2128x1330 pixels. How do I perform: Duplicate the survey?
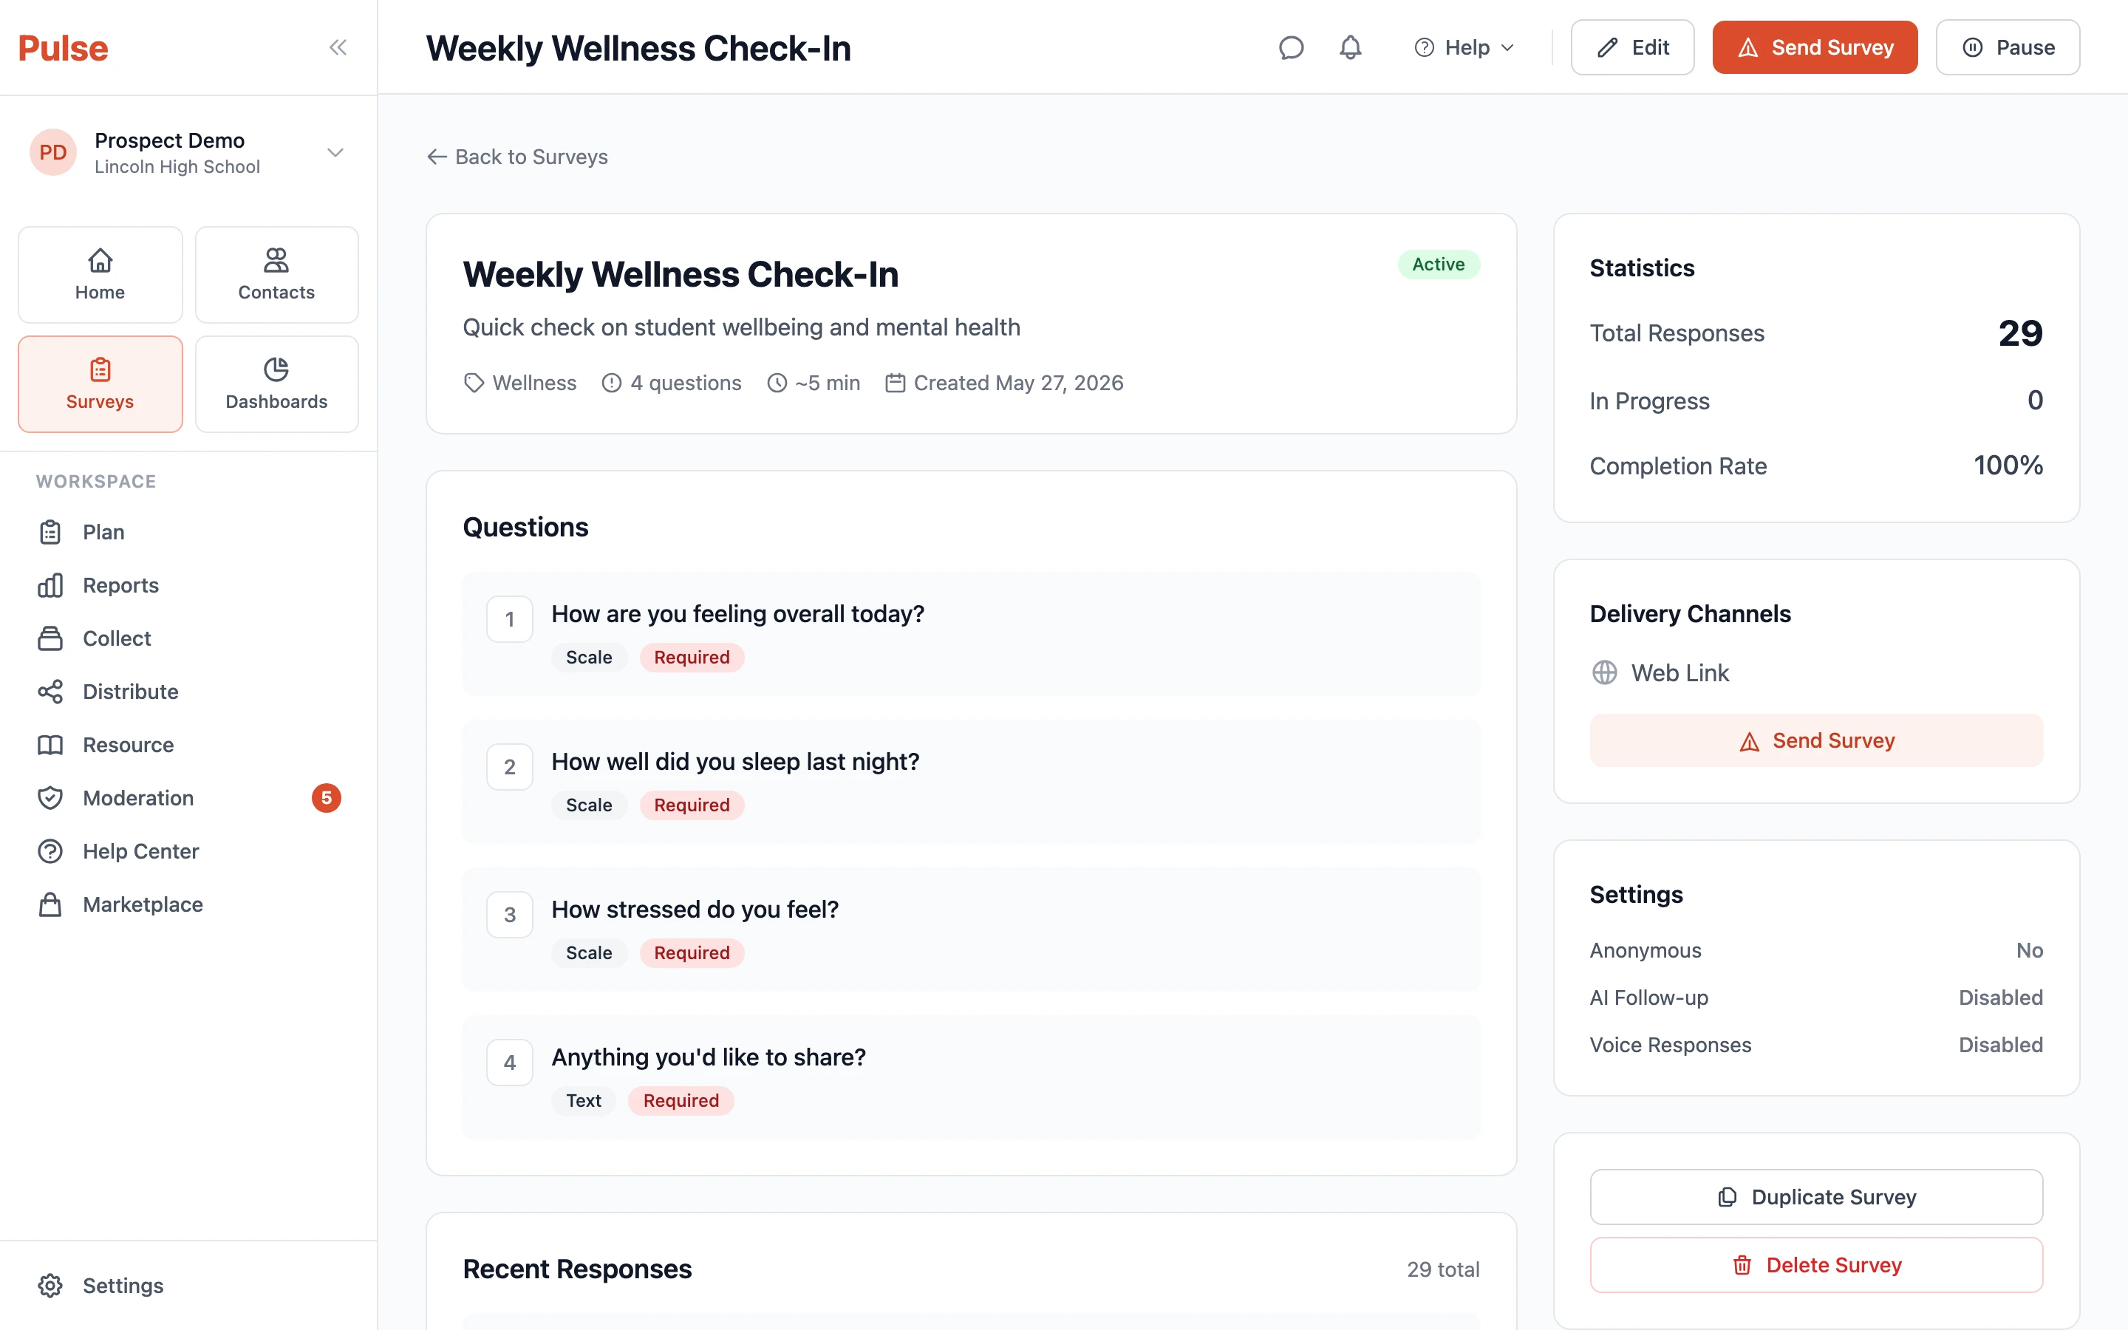[1816, 1196]
